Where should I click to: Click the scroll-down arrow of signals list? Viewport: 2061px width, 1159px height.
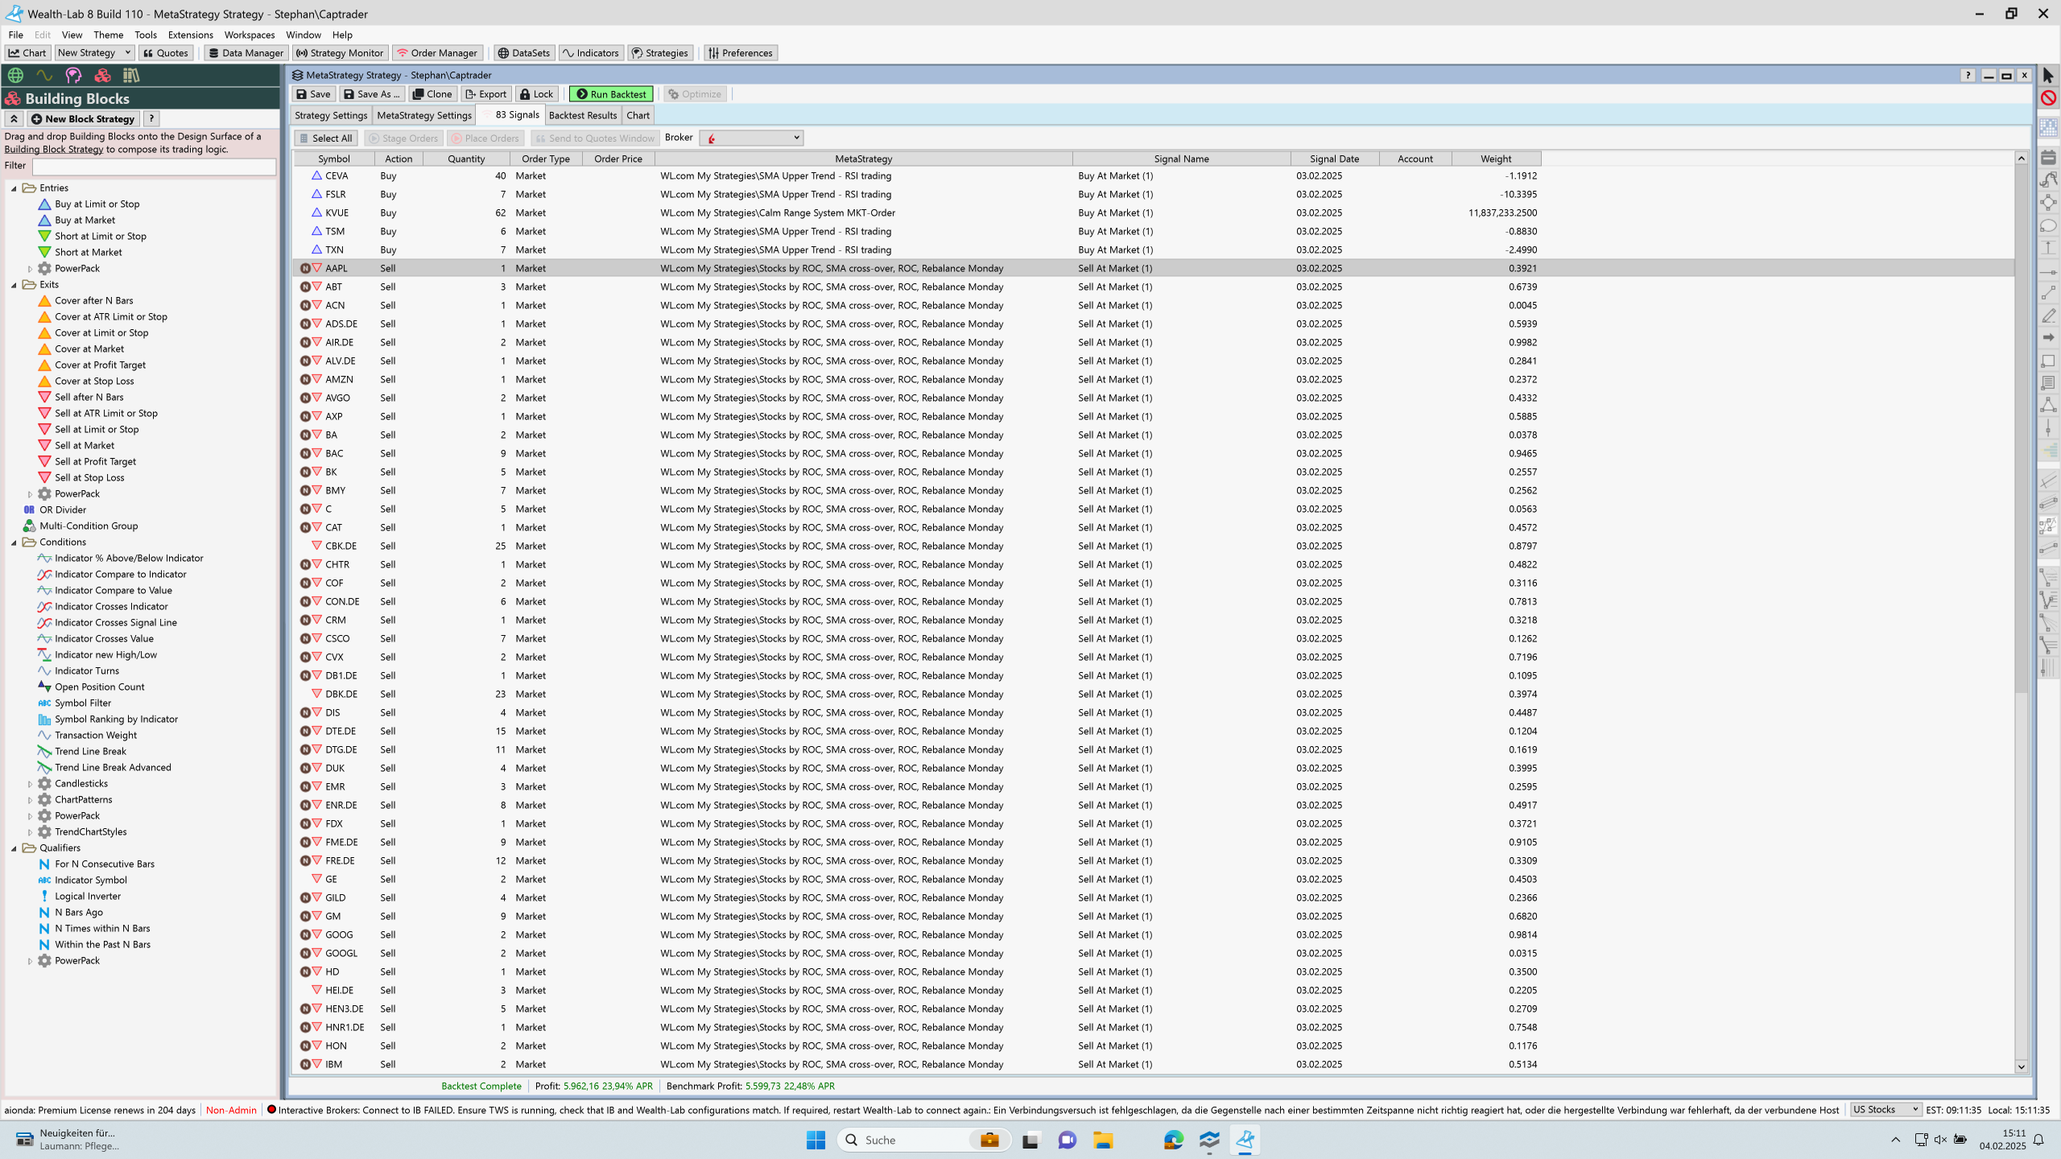pyautogui.click(x=2021, y=1066)
